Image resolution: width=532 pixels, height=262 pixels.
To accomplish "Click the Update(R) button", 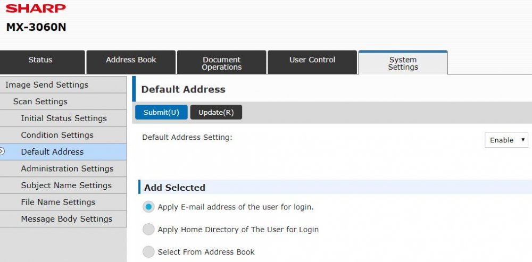I will tap(216, 112).
